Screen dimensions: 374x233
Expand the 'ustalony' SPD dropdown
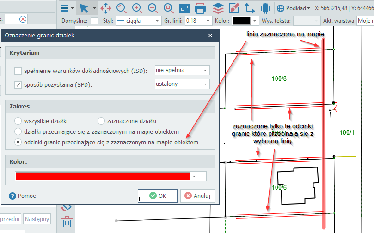(x=182, y=84)
